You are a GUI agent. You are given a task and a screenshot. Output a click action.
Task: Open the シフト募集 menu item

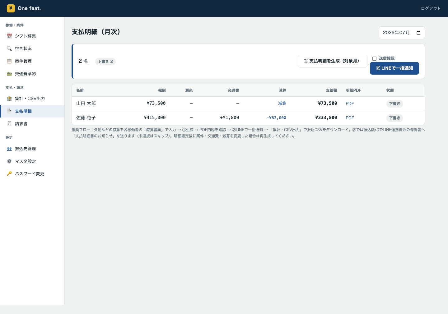(32, 36)
